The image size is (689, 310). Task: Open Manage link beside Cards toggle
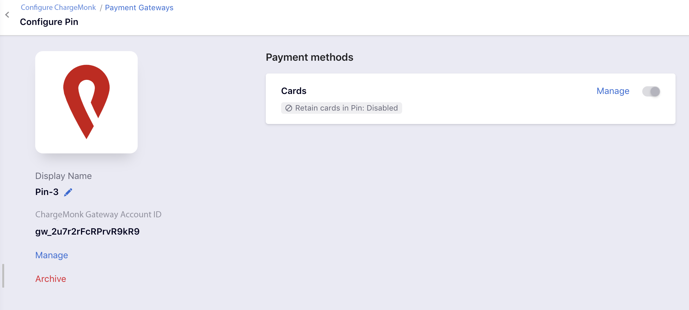[613, 91]
